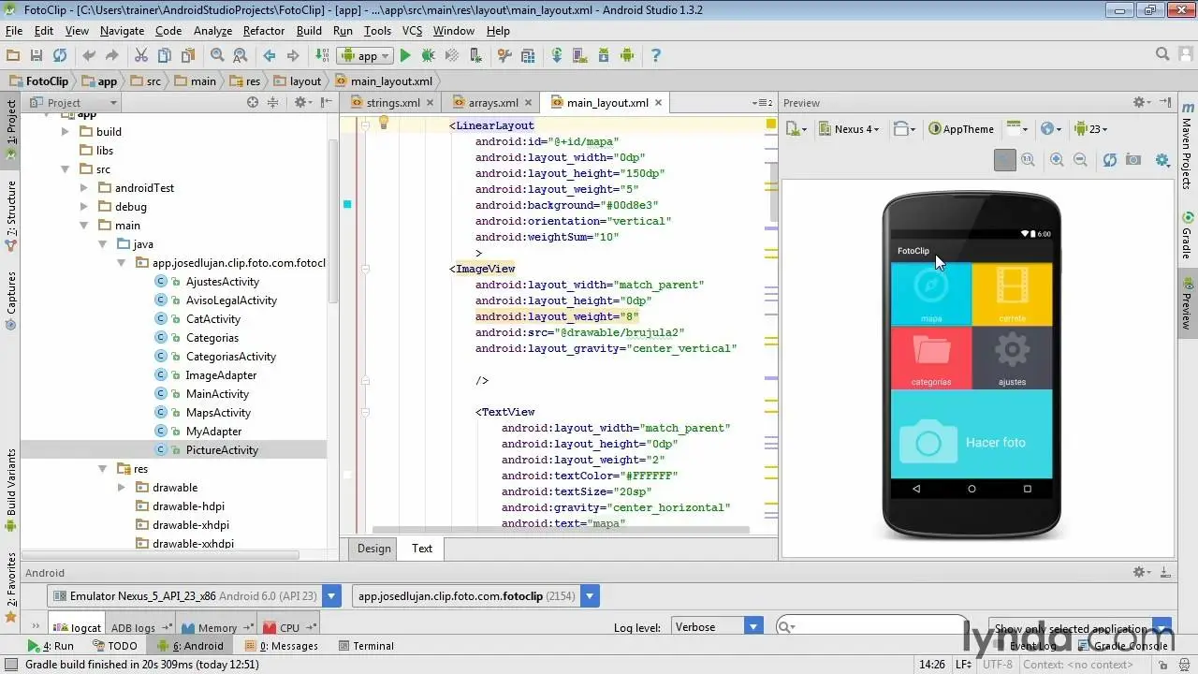Run the app with the green play button
Screen dimensions: 1198x674
tap(405, 56)
